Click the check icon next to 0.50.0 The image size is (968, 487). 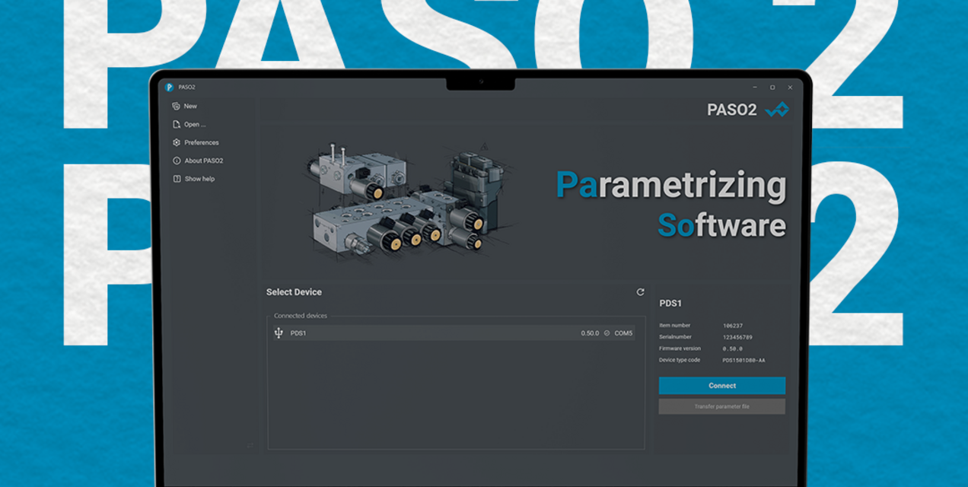pyautogui.click(x=607, y=333)
